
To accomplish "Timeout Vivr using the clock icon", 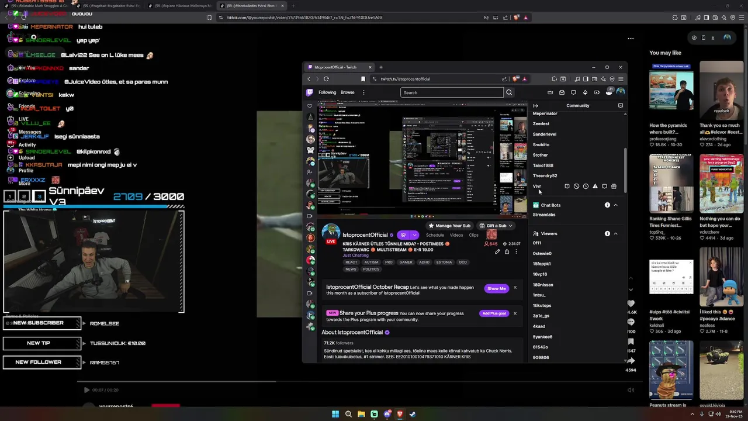I will tap(586, 187).
